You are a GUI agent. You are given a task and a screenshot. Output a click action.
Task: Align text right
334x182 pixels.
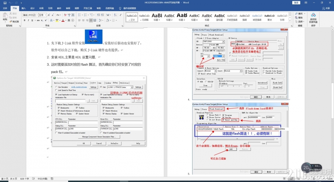87,20
